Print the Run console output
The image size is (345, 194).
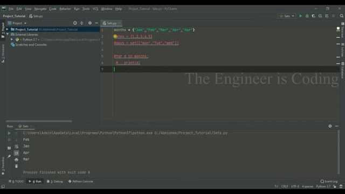click(x=16, y=160)
